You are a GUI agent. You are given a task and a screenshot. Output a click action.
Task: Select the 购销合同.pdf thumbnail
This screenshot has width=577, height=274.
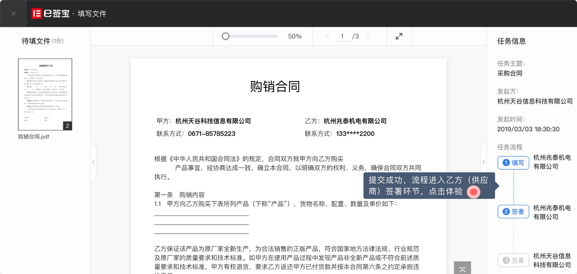coord(45,94)
